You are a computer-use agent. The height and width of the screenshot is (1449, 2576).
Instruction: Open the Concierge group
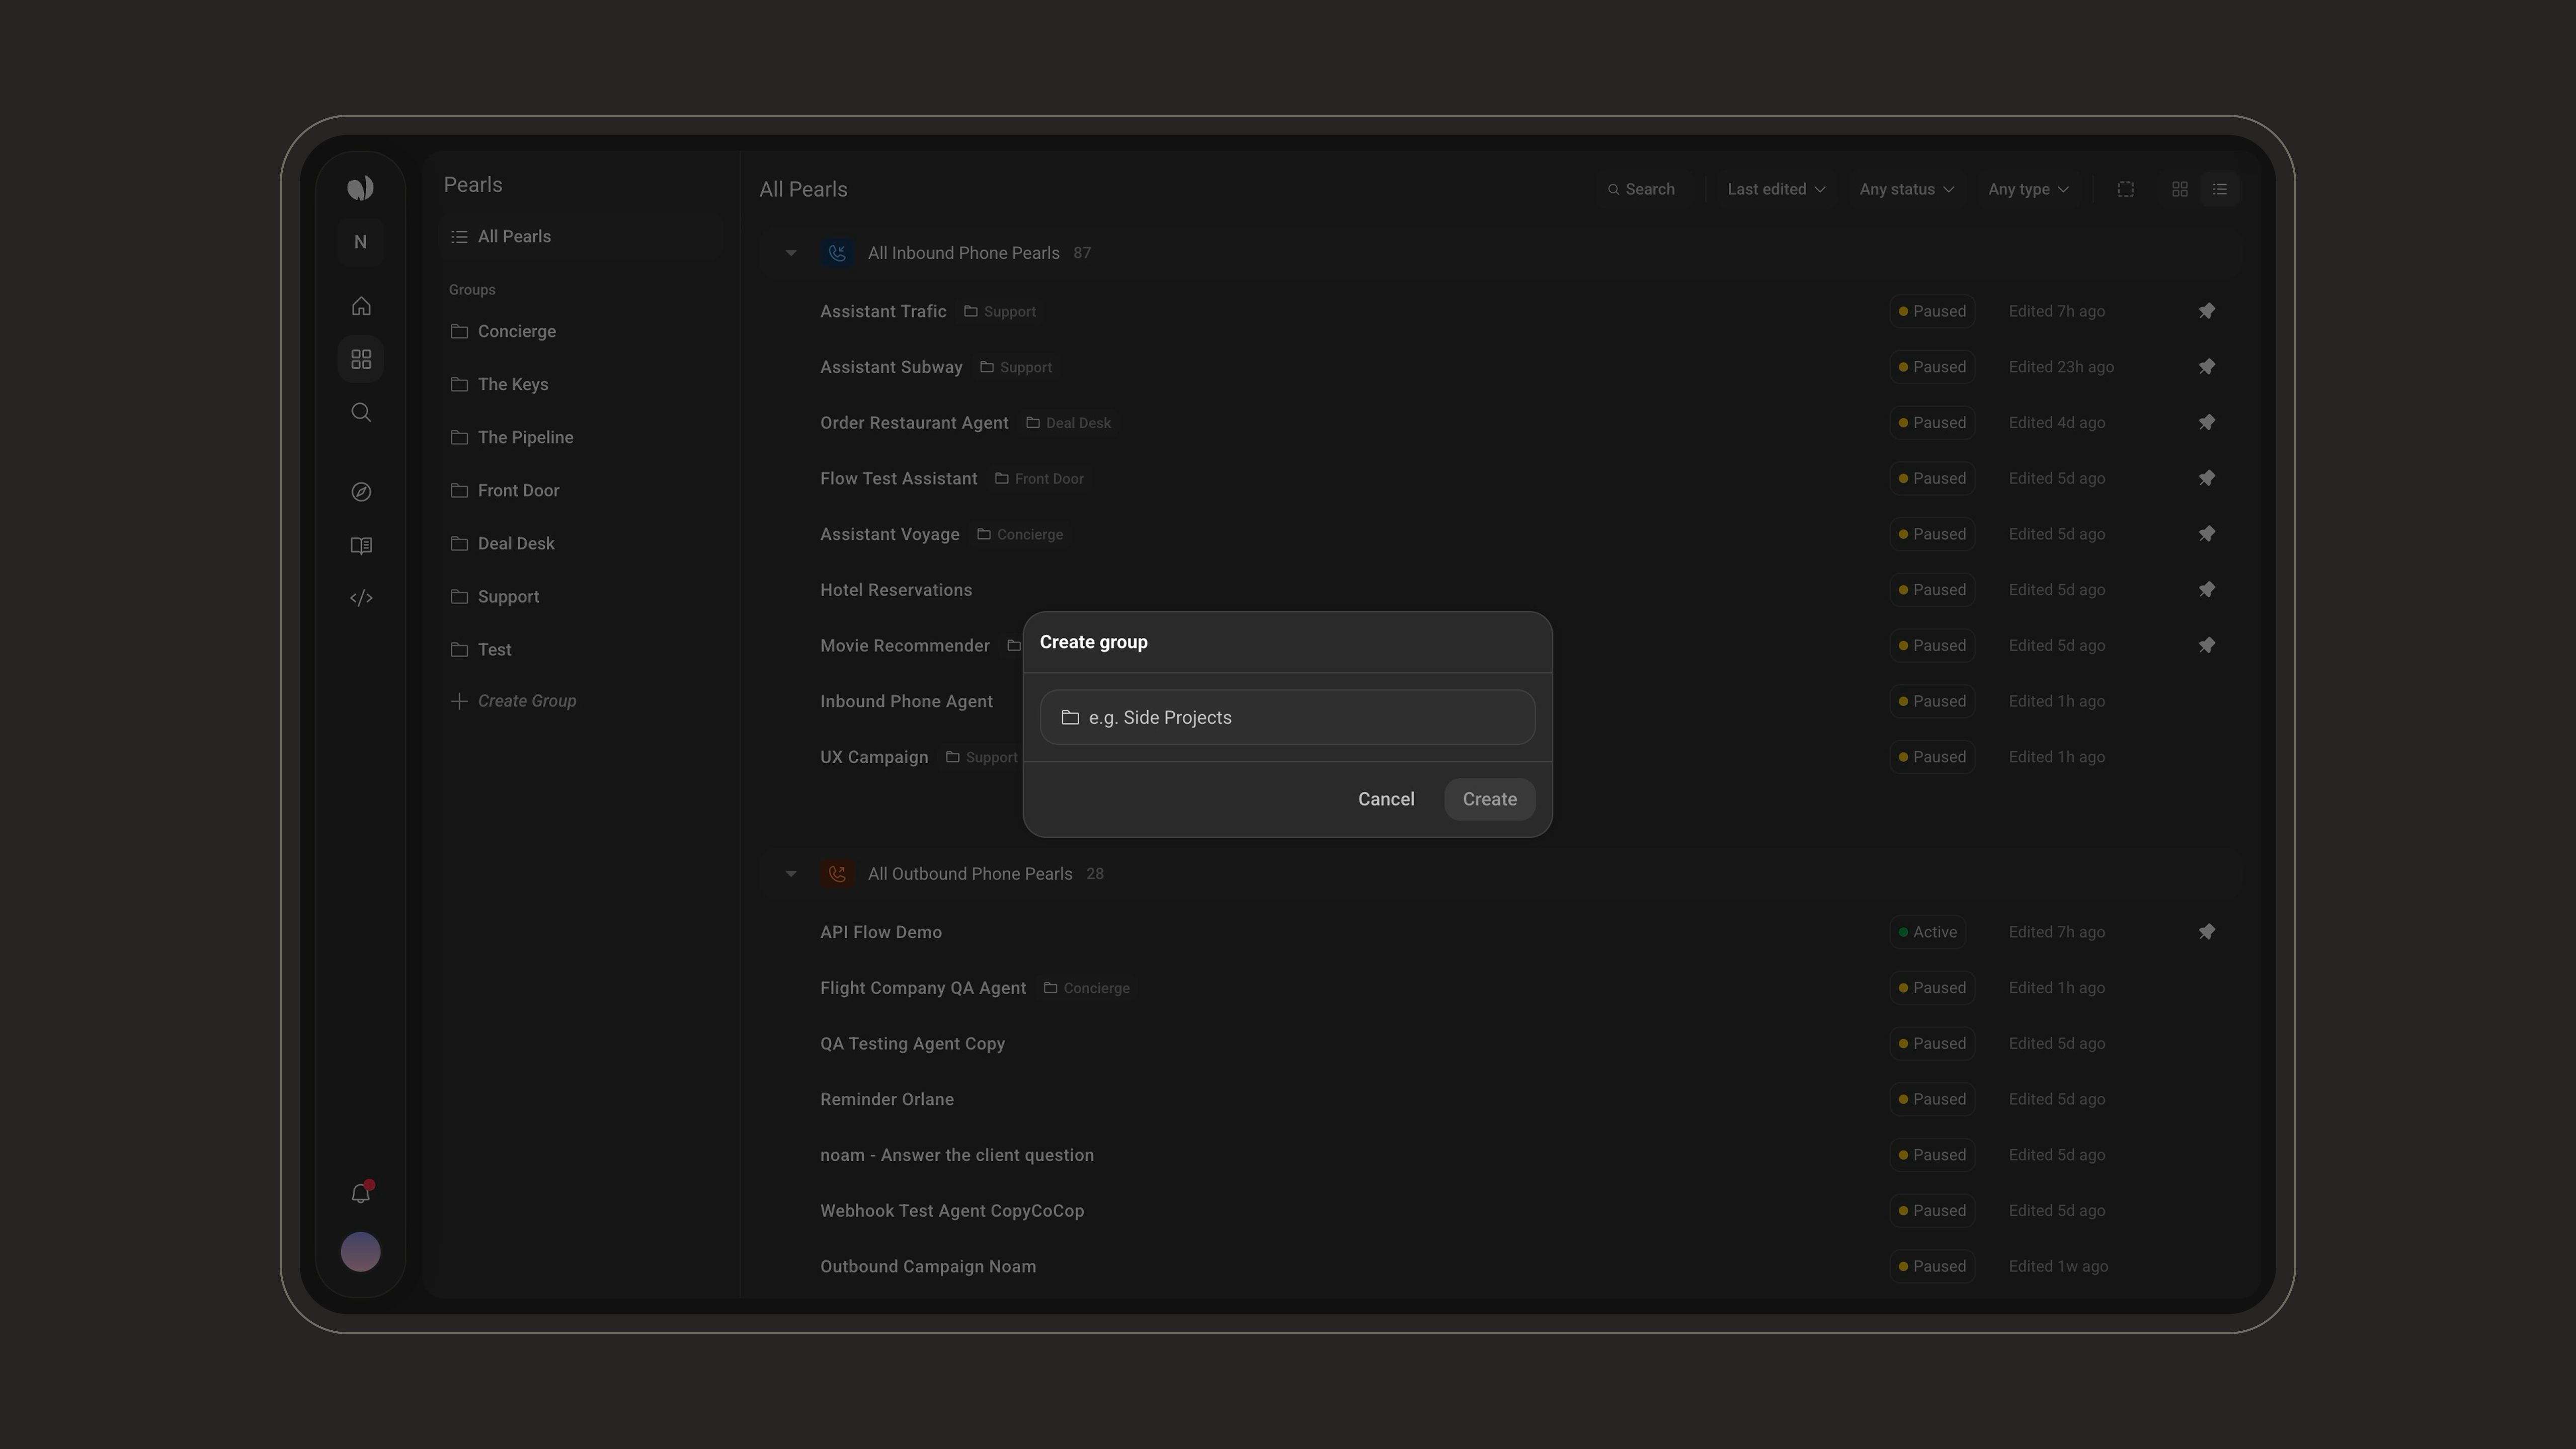[x=581, y=331]
